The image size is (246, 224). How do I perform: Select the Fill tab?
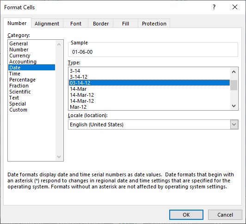coord(125,24)
